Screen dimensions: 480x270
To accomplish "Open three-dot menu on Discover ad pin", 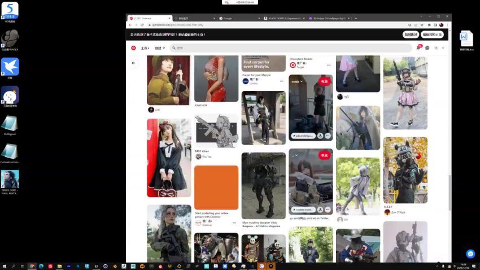I will coord(234,223).
